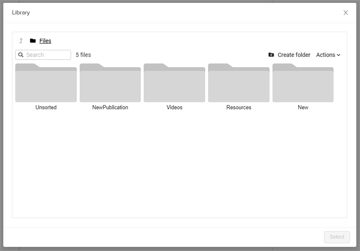Click the folder-plus icon beside Create folder
360x251 pixels.
(271, 55)
